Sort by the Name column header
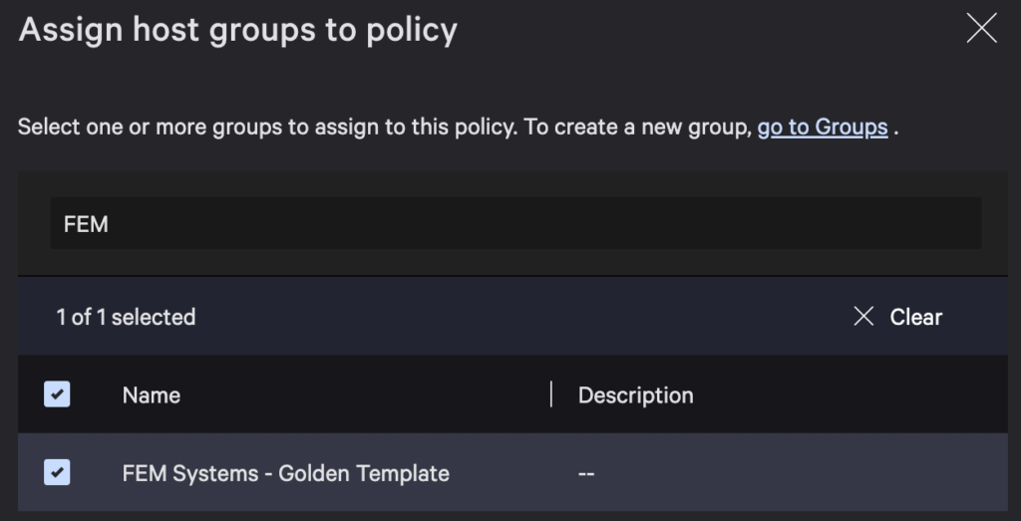 coord(152,395)
